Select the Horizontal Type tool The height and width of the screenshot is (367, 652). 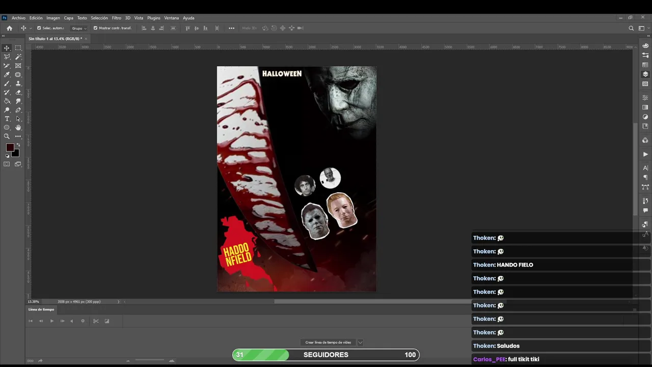[7, 119]
